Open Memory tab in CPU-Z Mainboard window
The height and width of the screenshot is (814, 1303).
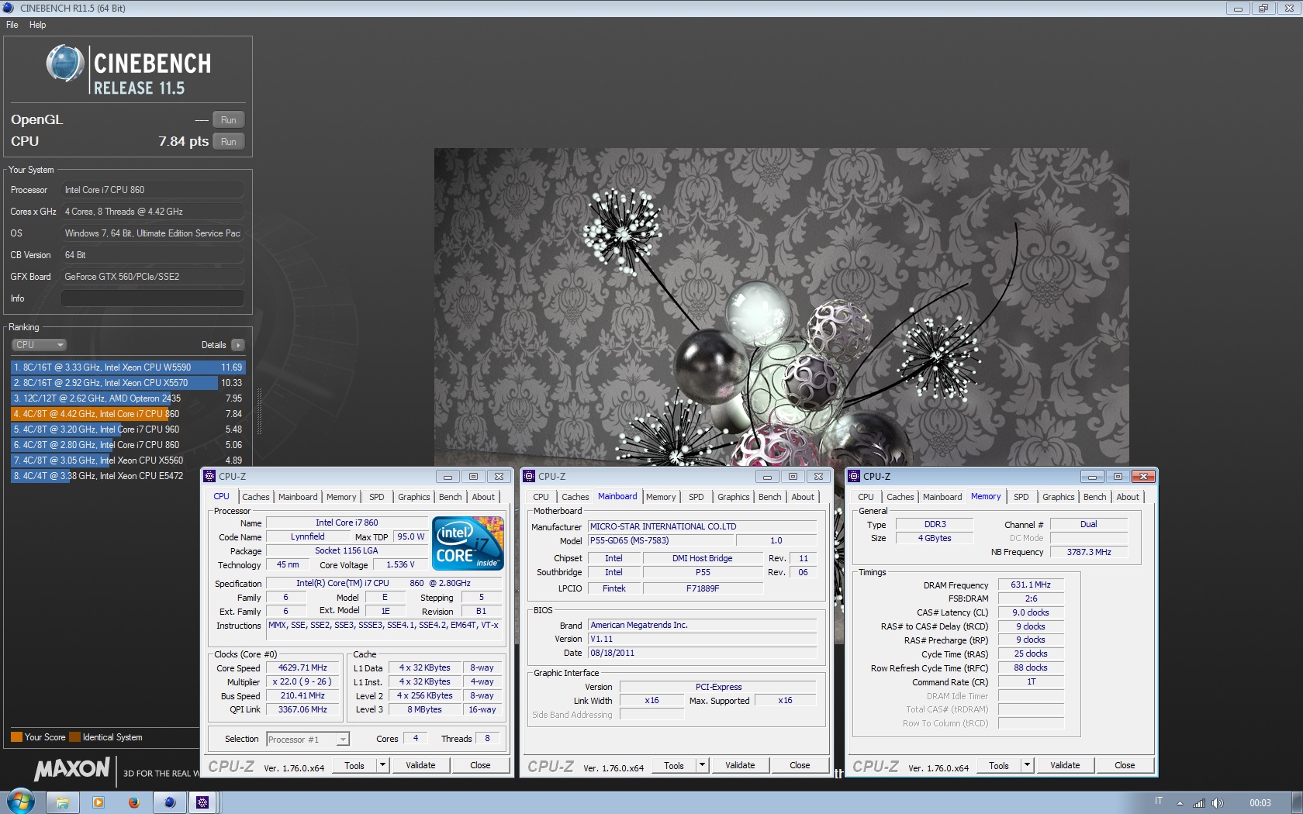pos(661,497)
